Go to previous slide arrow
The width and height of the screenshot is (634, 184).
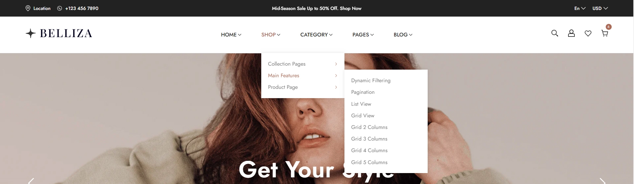click(31, 181)
